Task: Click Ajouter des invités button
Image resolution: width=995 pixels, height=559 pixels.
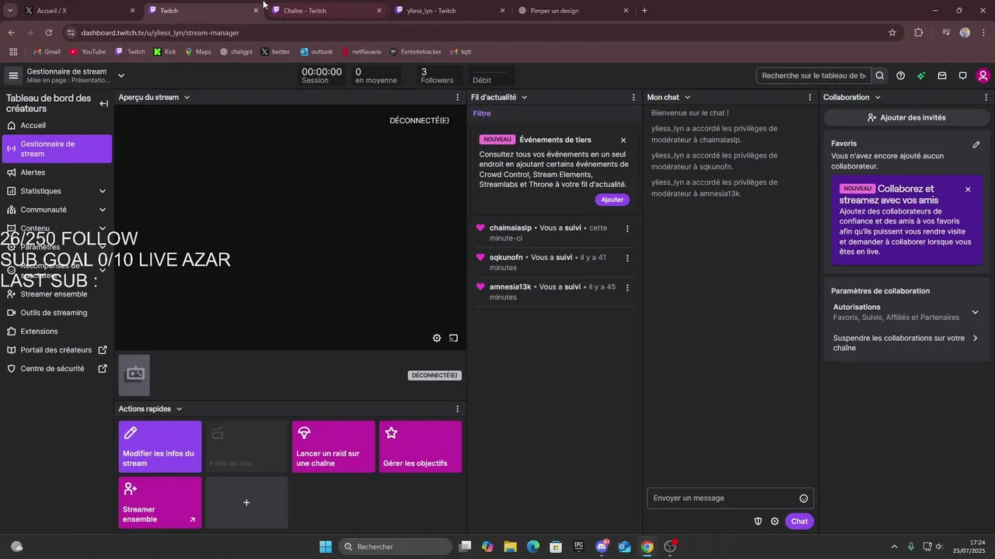Action: tap(906, 117)
